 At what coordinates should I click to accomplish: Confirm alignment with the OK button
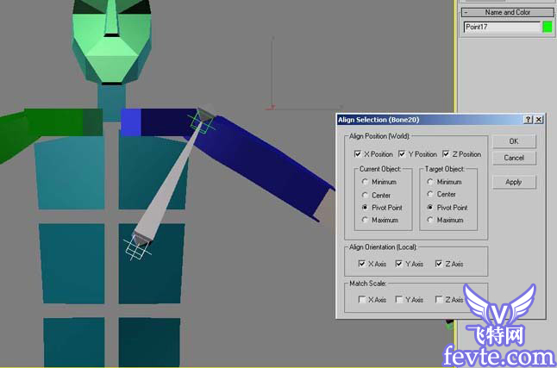click(514, 141)
